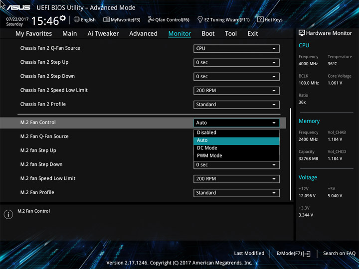Click the 4000 MHz CPU frequency value
The height and width of the screenshot is (269, 359).
[x=308, y=64]
